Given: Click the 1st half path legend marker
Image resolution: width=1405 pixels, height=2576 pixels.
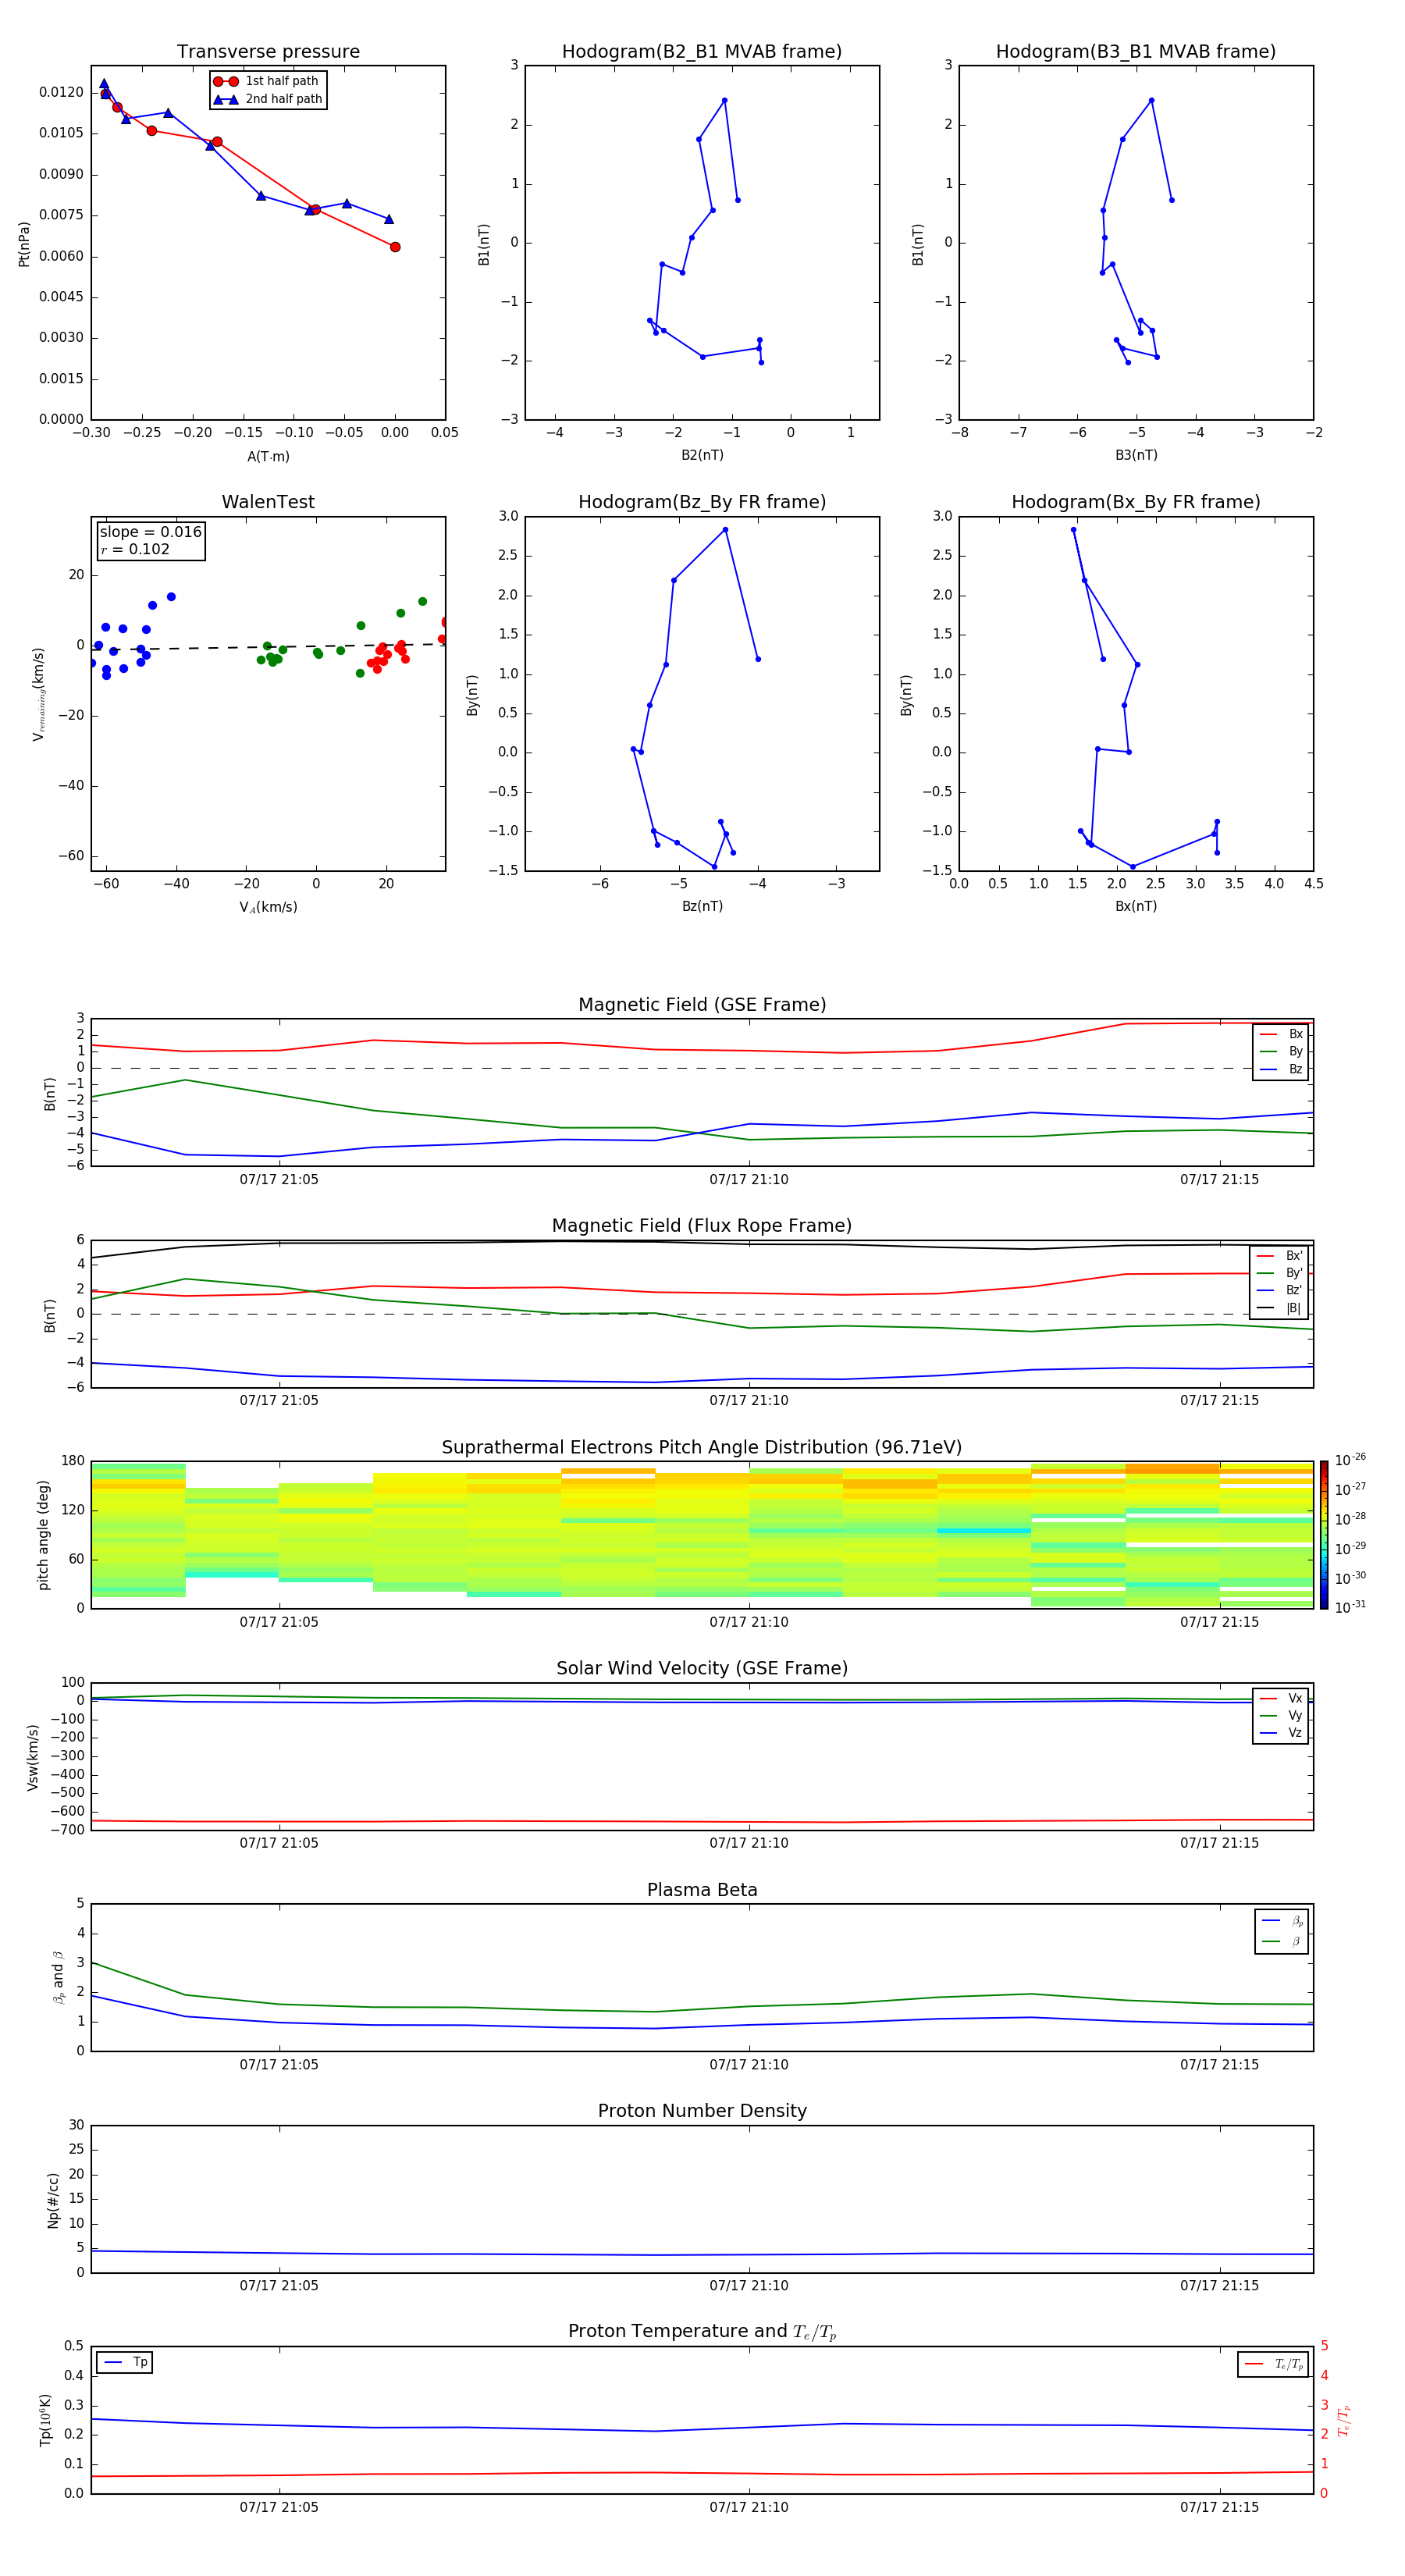Looking at the screenshot, I should pyautogui.click(x=226, y=81).
